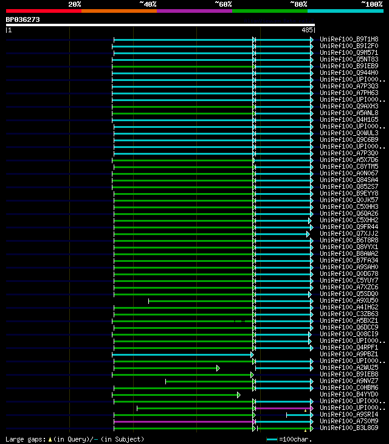Open hit UniRef100_Q0JK57

tap(349, 200)
